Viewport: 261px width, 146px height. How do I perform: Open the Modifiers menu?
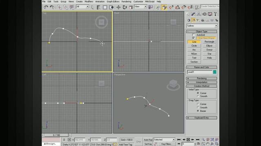89,2
